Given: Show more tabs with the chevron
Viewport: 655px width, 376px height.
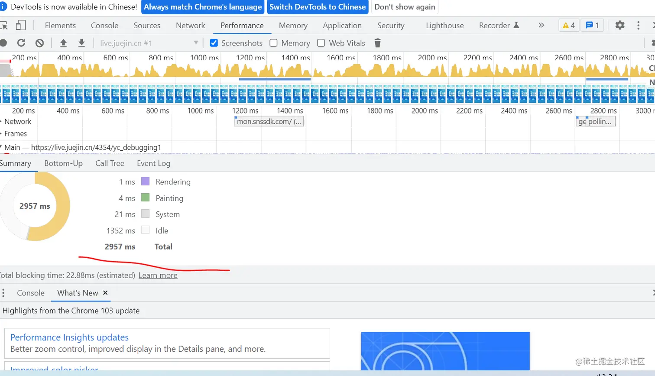Looking at the screenshot, I should (541, 25).
